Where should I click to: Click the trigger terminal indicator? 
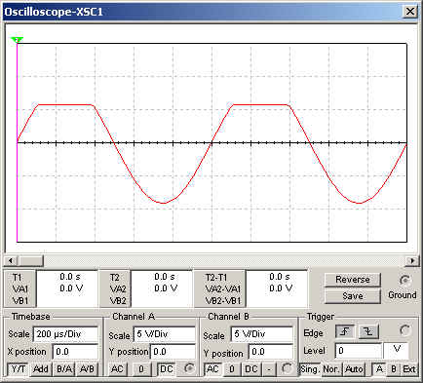[404, 330]
